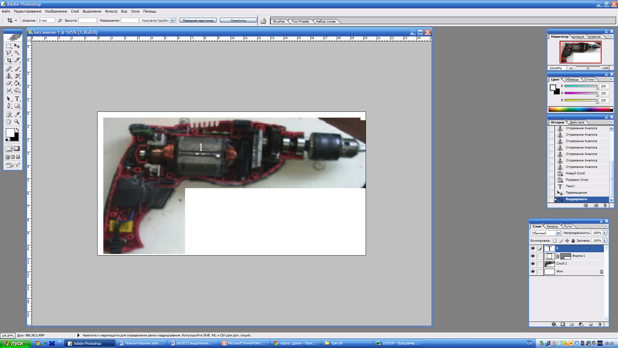Click the delete layer trash icon

tap(600, 324)
